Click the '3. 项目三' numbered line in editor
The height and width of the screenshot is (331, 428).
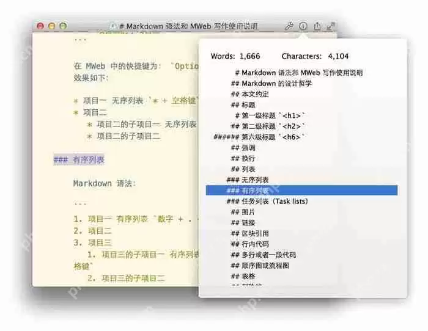tap(92, 242)
